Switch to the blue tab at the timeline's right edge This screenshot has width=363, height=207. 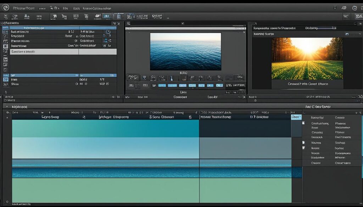coord(296,117)
